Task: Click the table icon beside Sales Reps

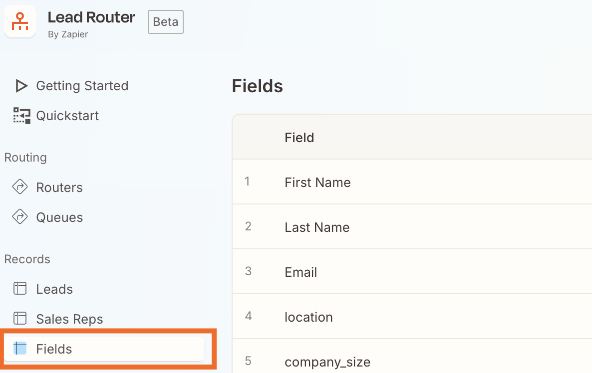Action: point(20,319)
